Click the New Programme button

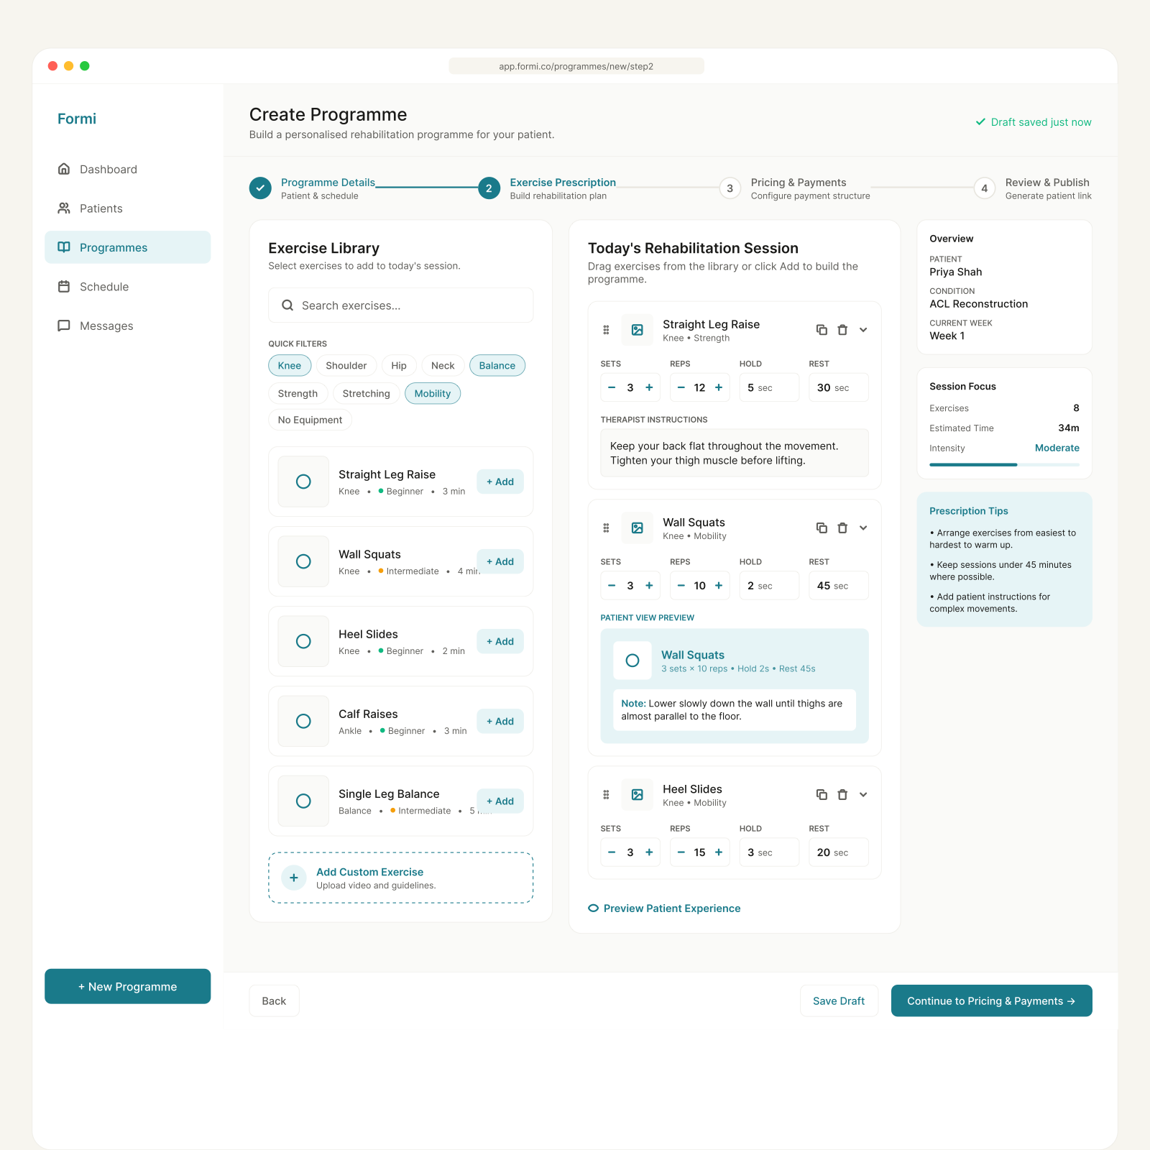[x=127, y=987]
